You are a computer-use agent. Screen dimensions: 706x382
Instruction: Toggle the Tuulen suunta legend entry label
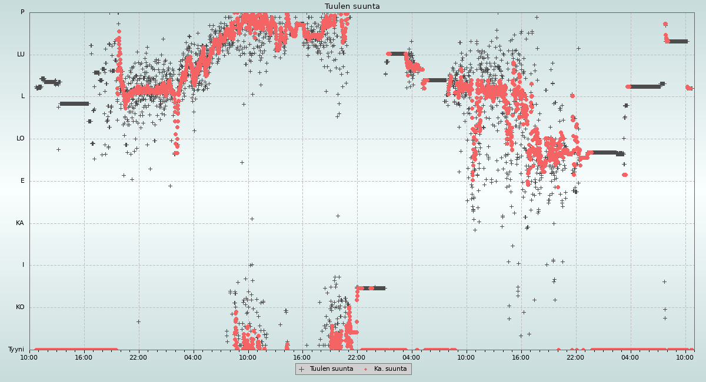coord(331,369)
